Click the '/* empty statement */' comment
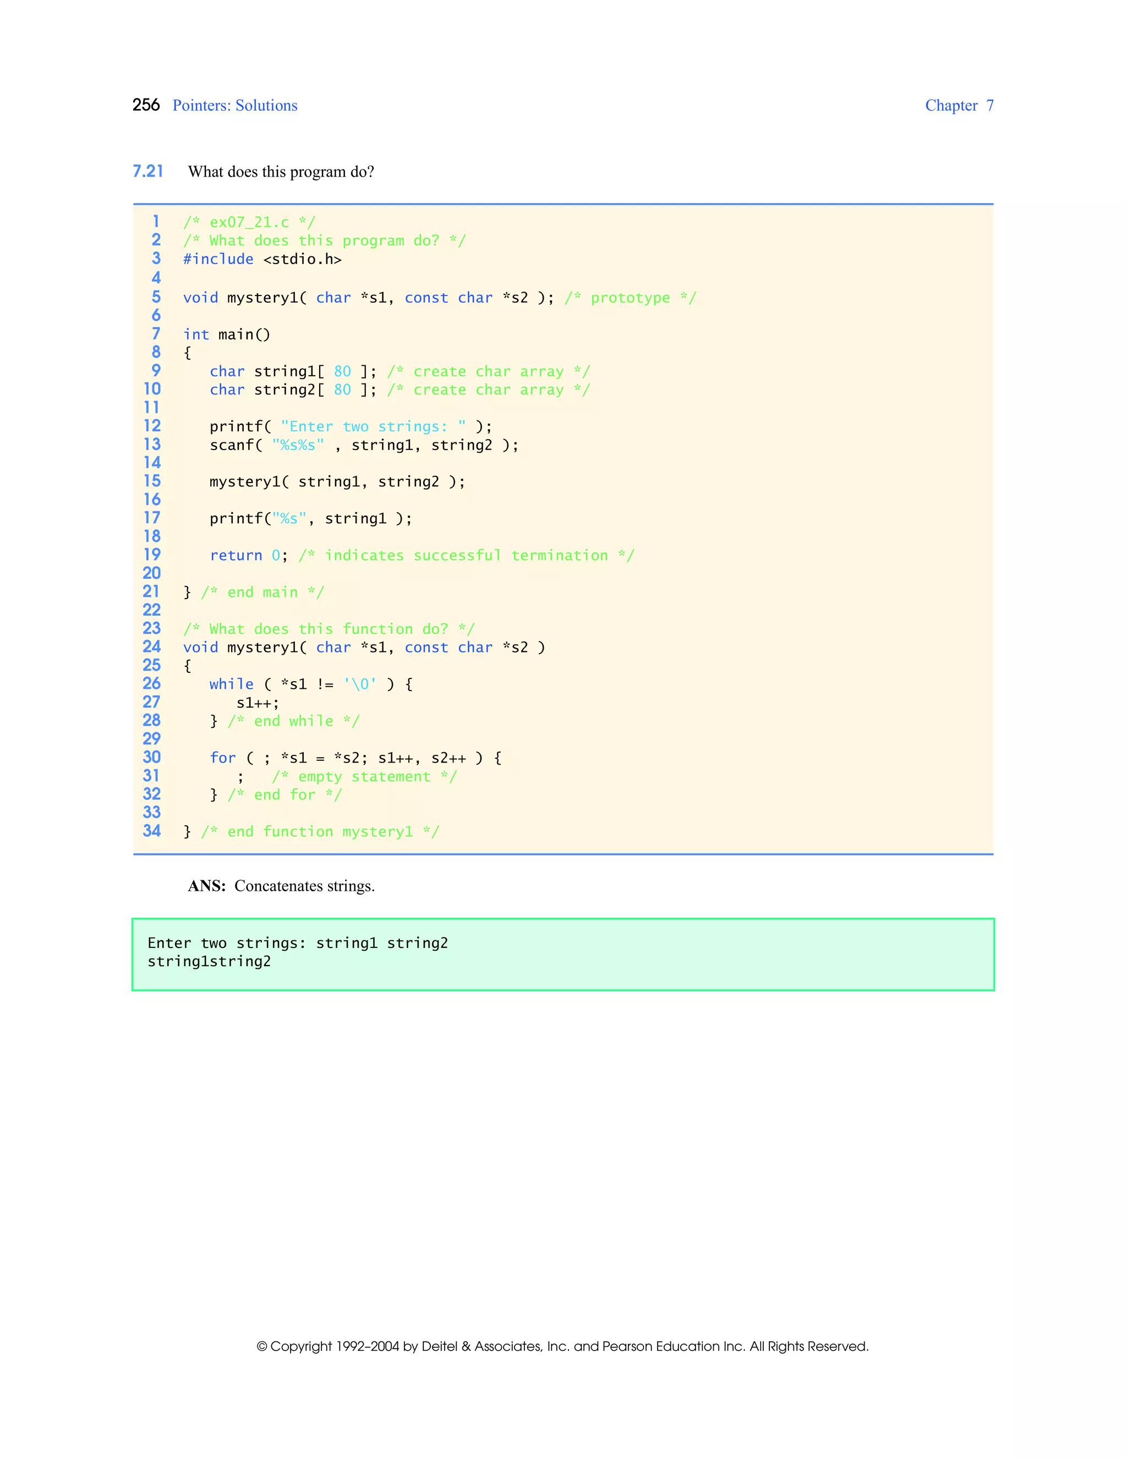 (364, 776)
